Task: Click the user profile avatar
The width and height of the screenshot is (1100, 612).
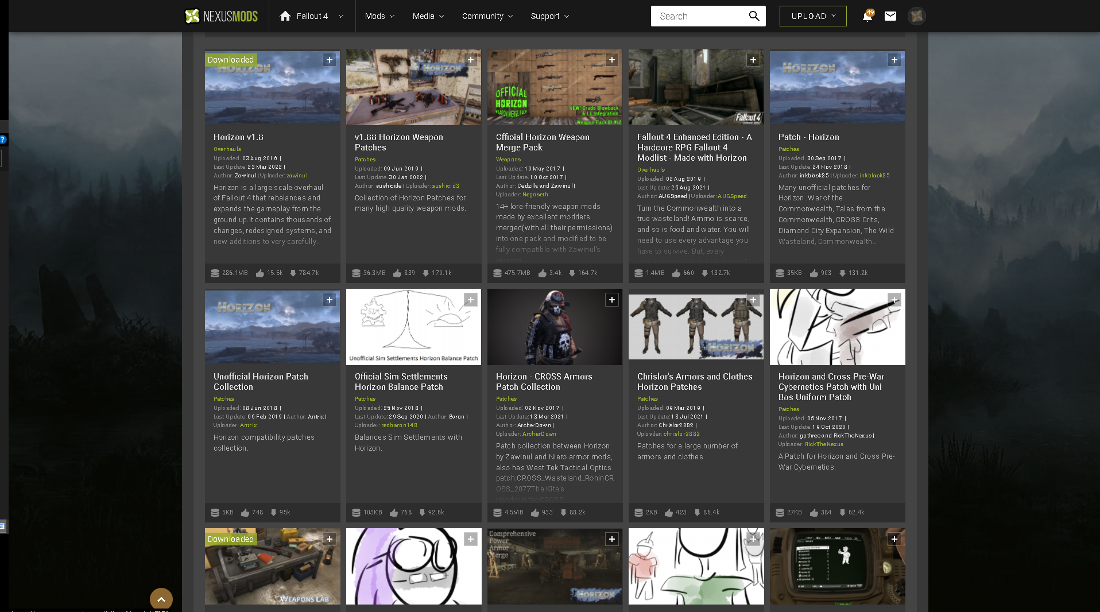Action: [x=916, y=16]
